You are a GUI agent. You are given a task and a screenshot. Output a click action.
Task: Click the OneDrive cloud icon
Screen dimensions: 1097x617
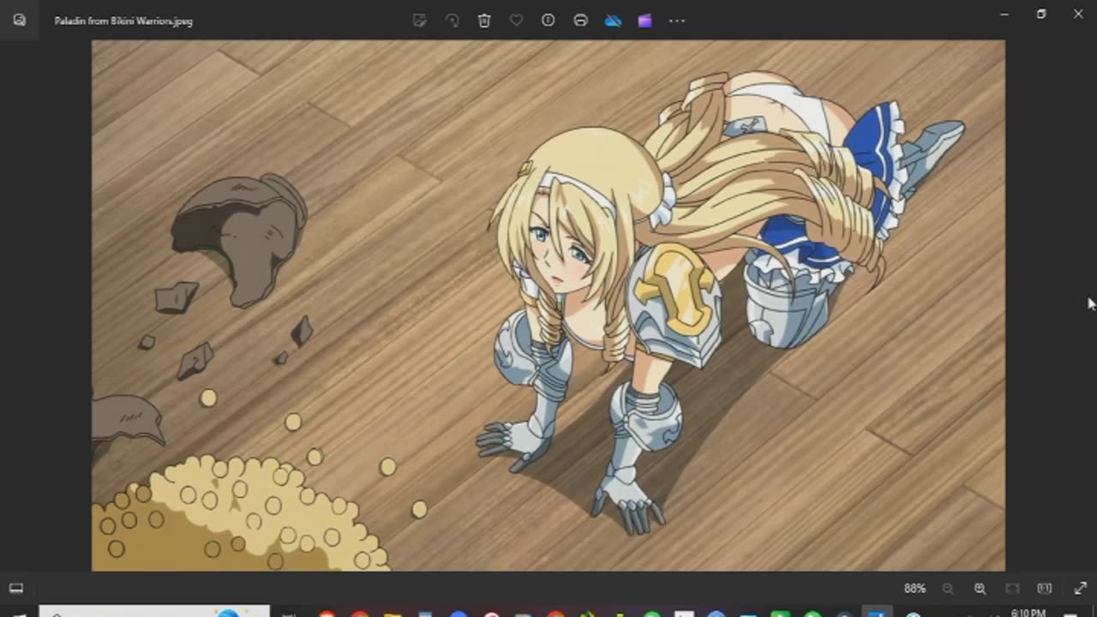pos(613,20)
